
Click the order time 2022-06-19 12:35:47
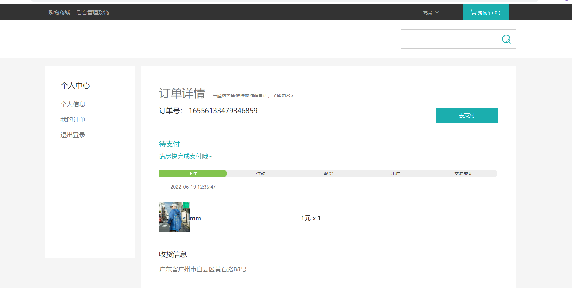pos(193,187)
